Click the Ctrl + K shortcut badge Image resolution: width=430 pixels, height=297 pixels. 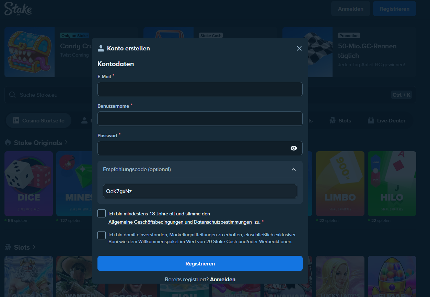tap(402, 95)
